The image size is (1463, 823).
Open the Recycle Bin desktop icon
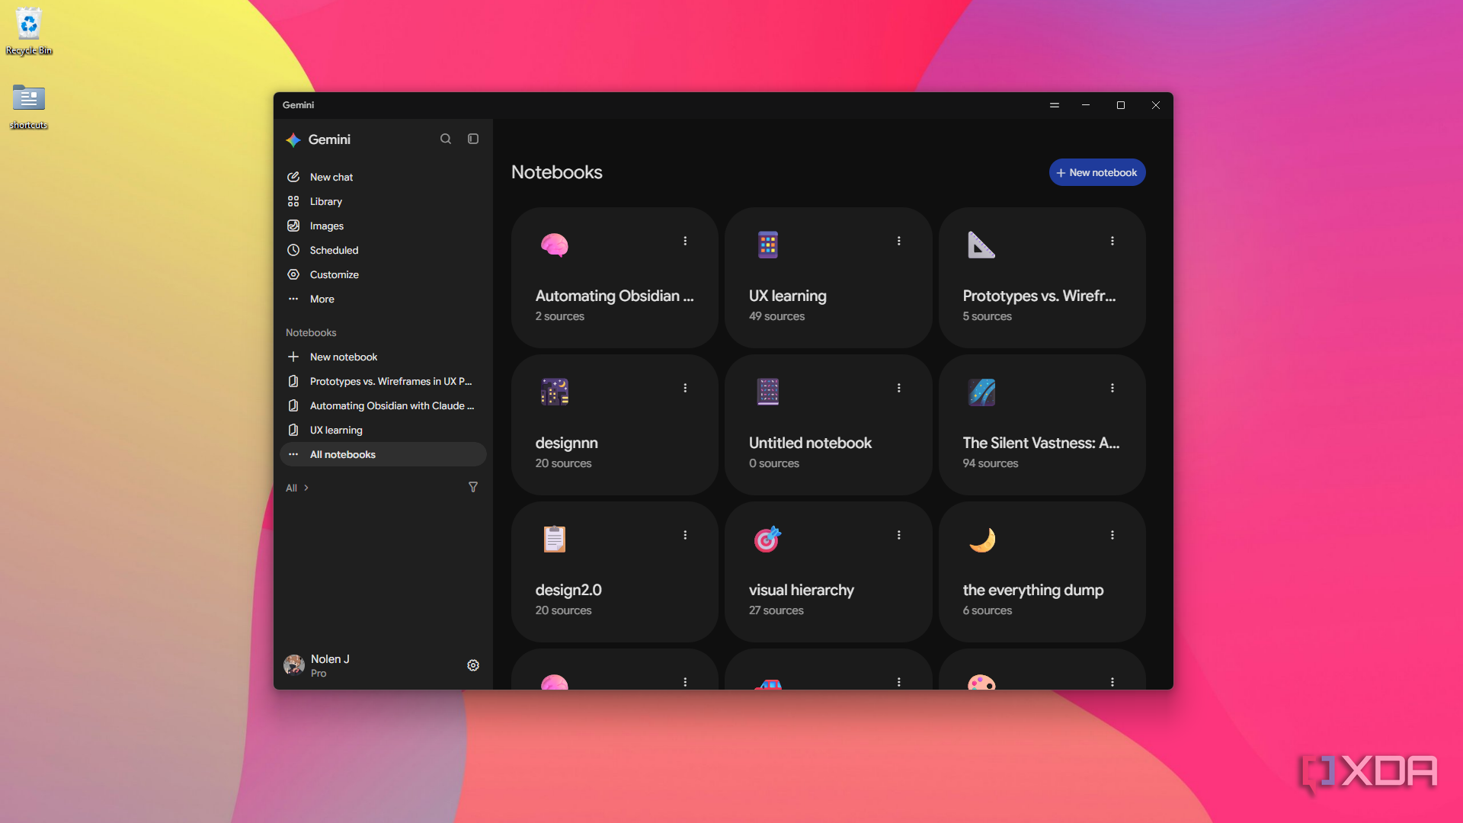[x=29, y=31]
